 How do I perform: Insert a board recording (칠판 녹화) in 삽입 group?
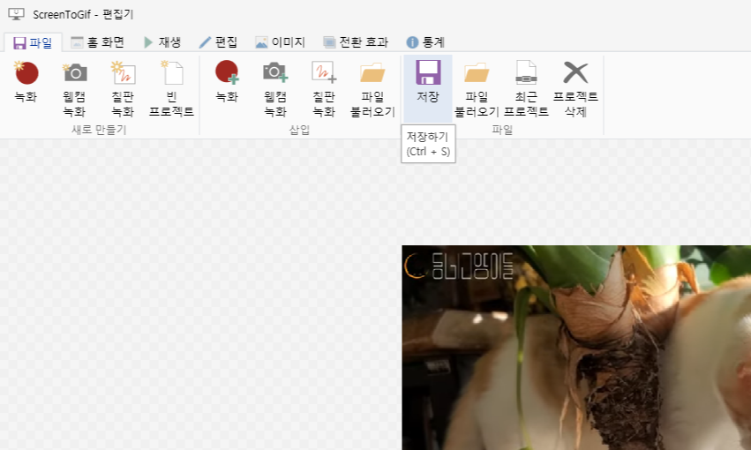coord(324,88)
